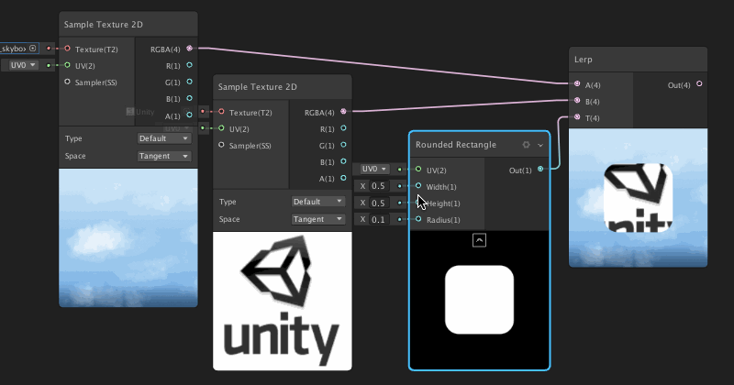Click B(1) output port on sky Sample Texture 2D
This screenshot has width=734, height=385.
pyautogui.click(x=190, y=98)
